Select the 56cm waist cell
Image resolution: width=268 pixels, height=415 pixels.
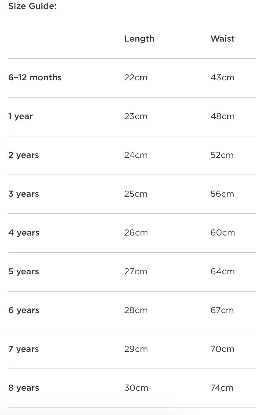[x=222, y=194]
